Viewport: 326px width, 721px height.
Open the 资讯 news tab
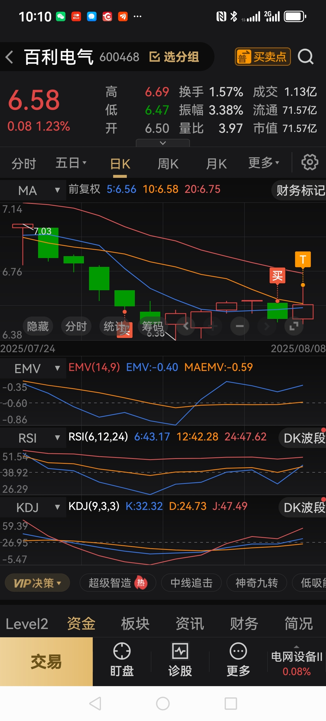(190, 624)
